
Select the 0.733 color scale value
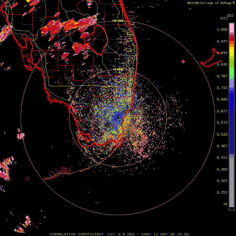[222, 88]
